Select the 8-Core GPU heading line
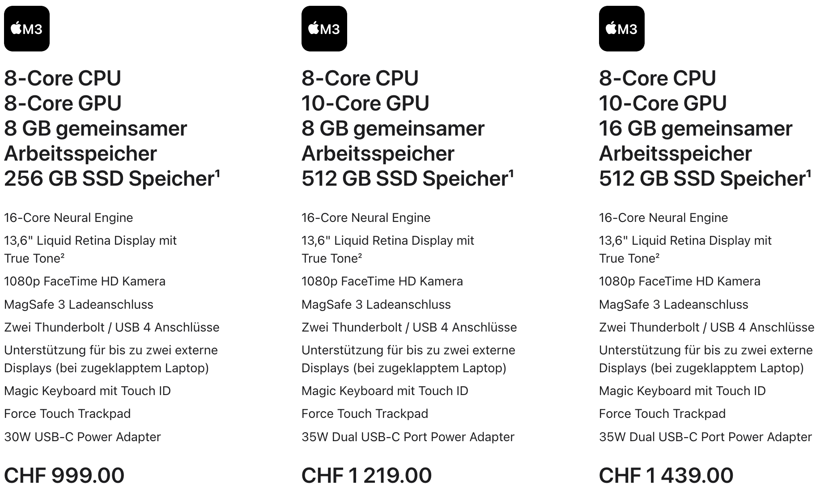Screen dimensions: 833x502 click(x=63, y=103)
